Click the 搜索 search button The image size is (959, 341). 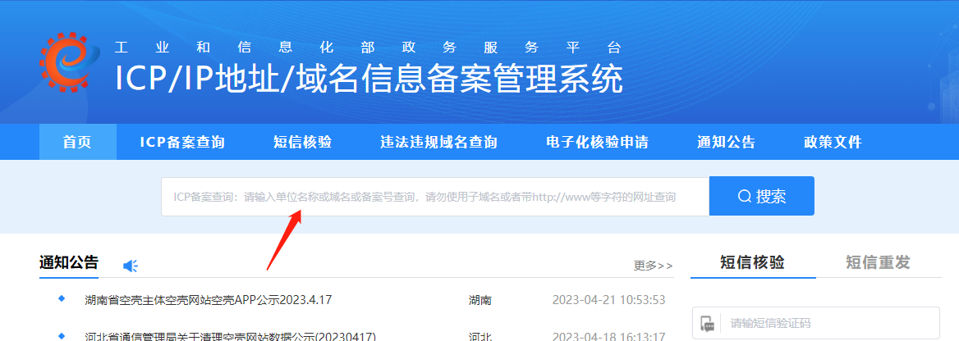pyautogui.click(x=761, y=196)
